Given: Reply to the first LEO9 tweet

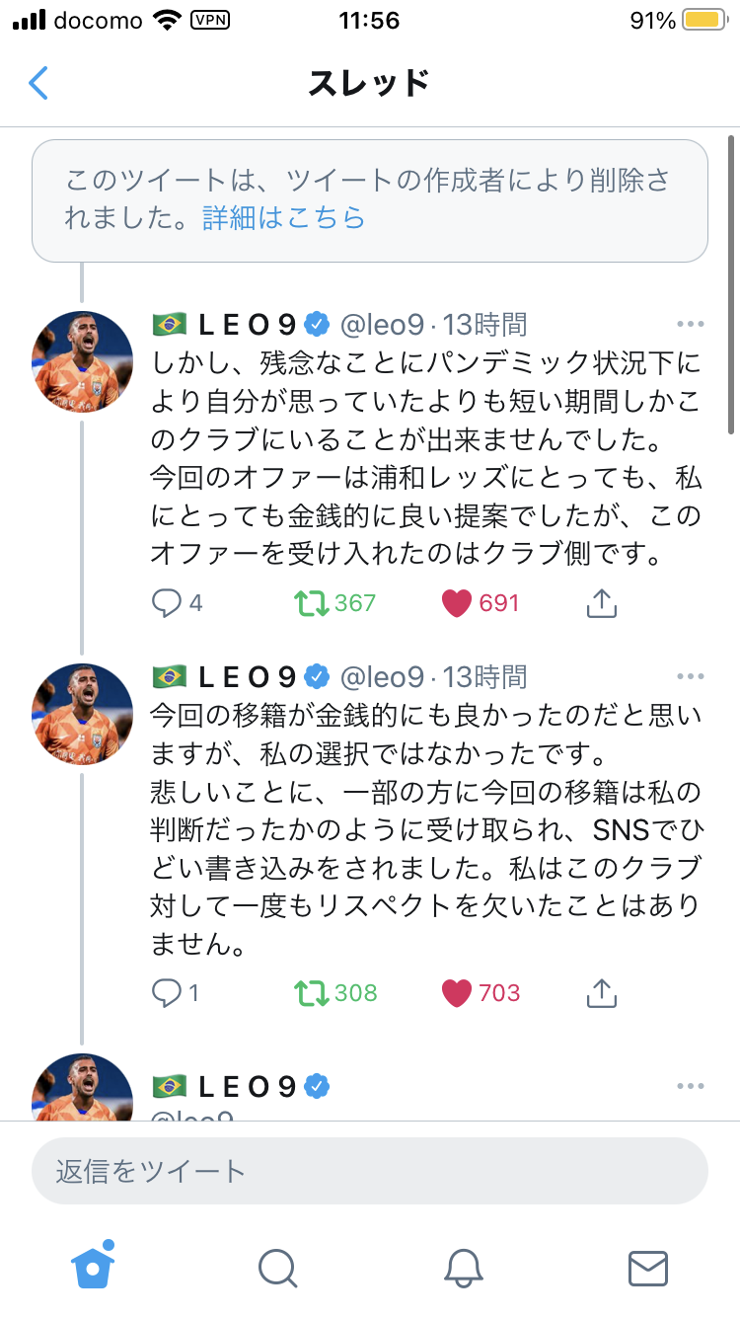Looking at the screenshot, I should (x=166, y=603).
